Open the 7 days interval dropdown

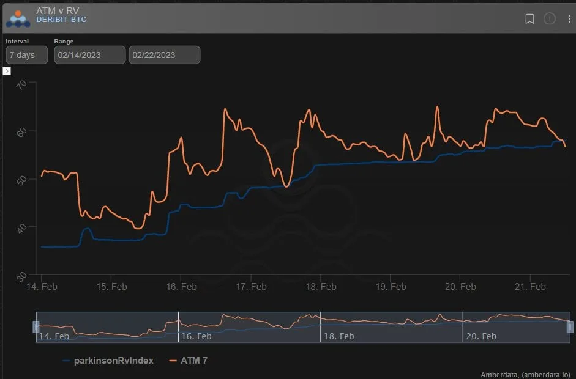(x=27, y=55)
